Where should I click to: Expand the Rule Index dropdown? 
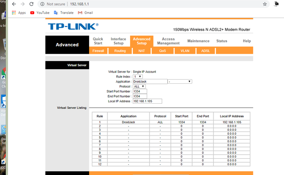[x=138, y=77]
